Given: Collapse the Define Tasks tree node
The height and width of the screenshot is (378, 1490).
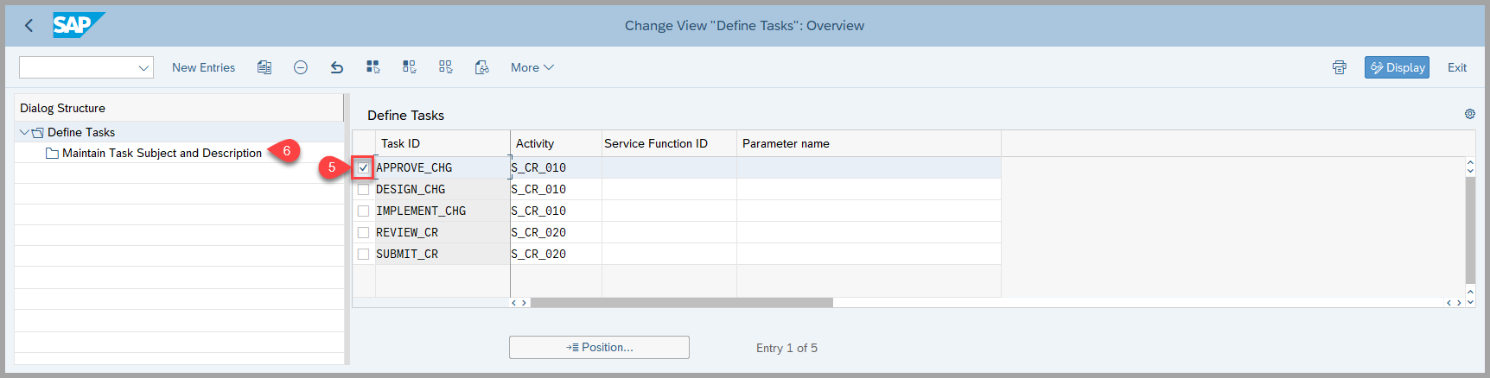Looking at the screenshot, I should pos(24,132).
